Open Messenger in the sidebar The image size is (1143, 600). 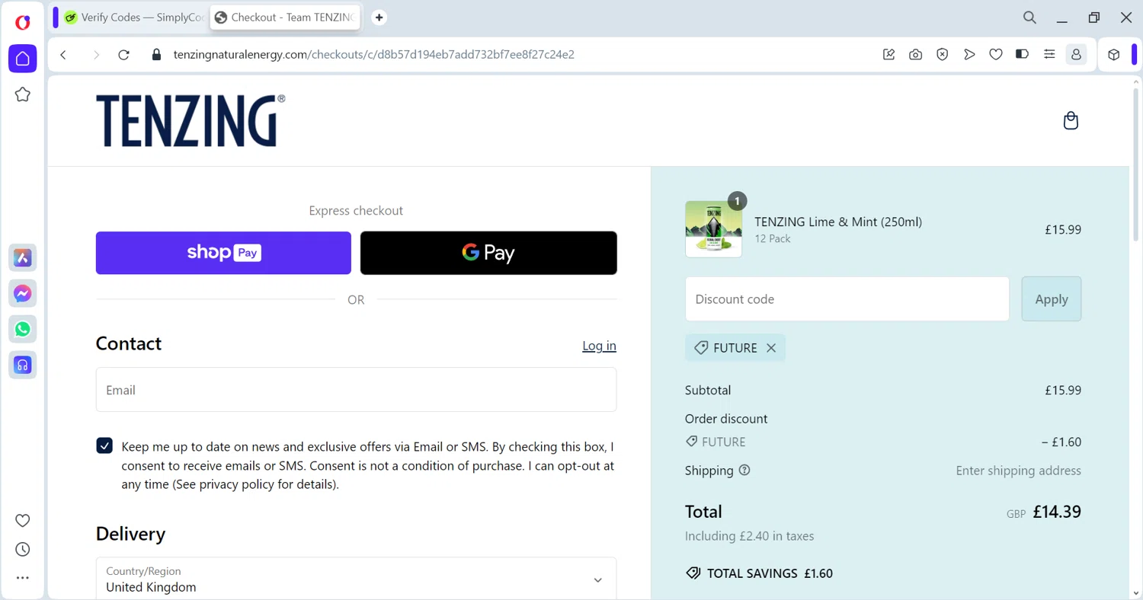coord(23,294)
